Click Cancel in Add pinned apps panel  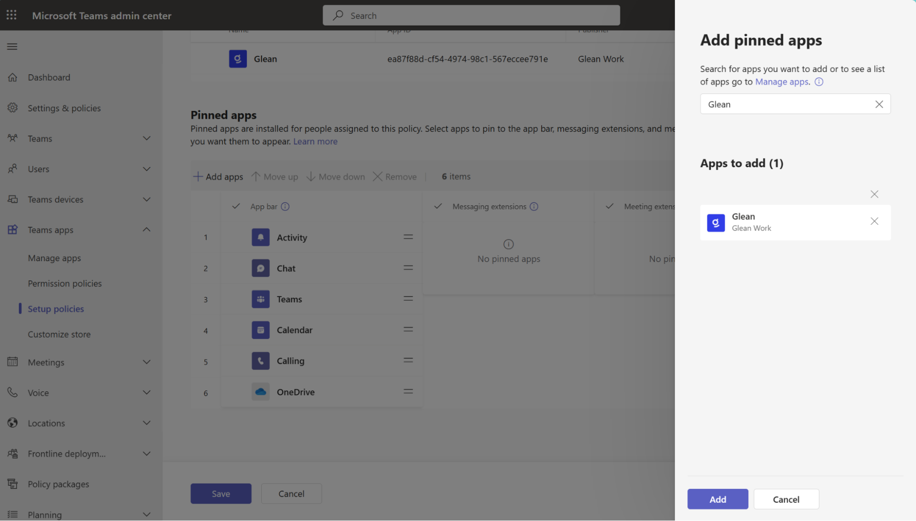(786, 499)
